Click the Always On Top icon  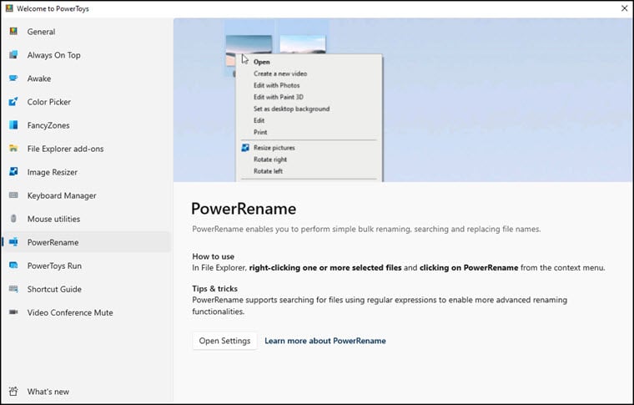[x=13, y=54]
